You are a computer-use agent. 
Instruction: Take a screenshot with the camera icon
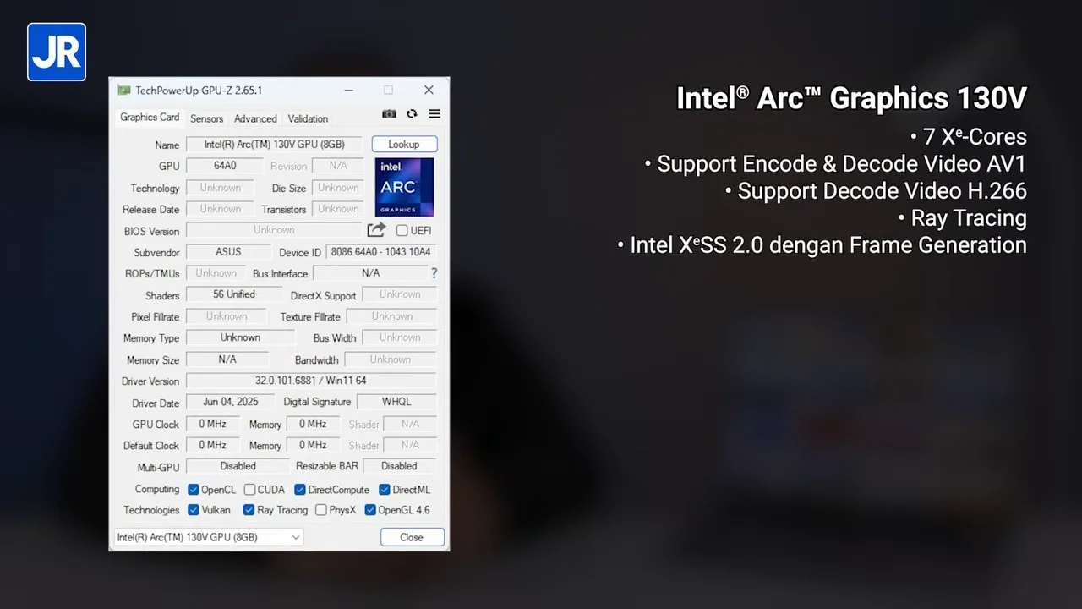coord(389,114)
